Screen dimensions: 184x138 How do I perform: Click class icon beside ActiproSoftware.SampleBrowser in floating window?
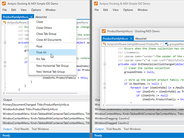(104, 44)
